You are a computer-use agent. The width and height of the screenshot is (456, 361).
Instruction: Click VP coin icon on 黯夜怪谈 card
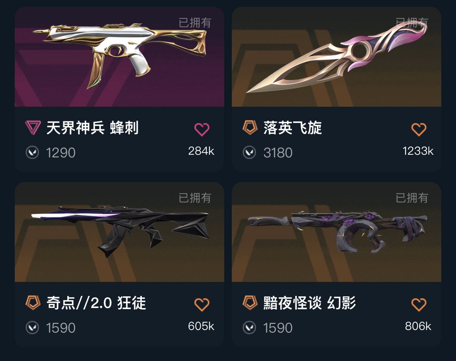coord(249,328)
